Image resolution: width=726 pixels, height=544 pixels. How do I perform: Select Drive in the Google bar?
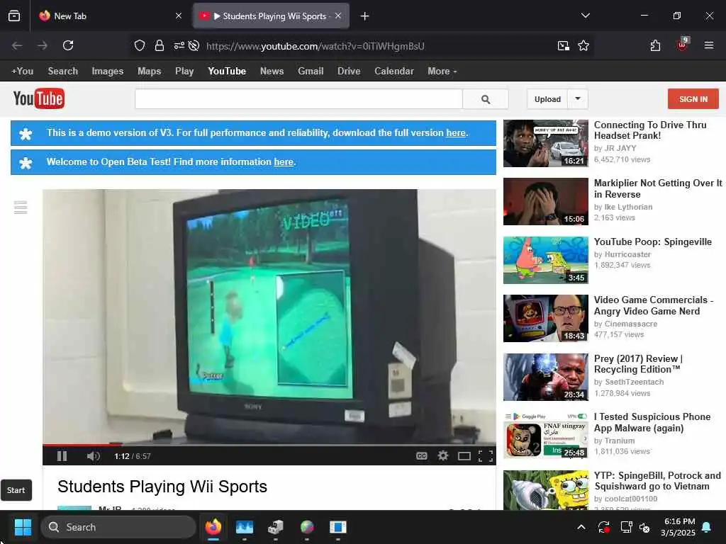click(349, 72)
